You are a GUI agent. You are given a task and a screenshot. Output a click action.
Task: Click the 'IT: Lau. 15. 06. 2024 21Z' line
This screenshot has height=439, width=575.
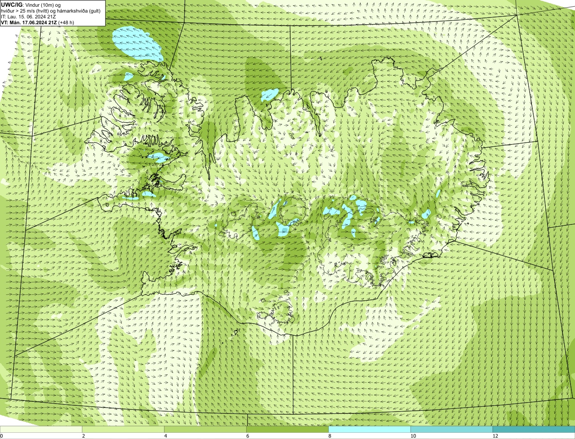pyautogui.click(x=28, y=17)
